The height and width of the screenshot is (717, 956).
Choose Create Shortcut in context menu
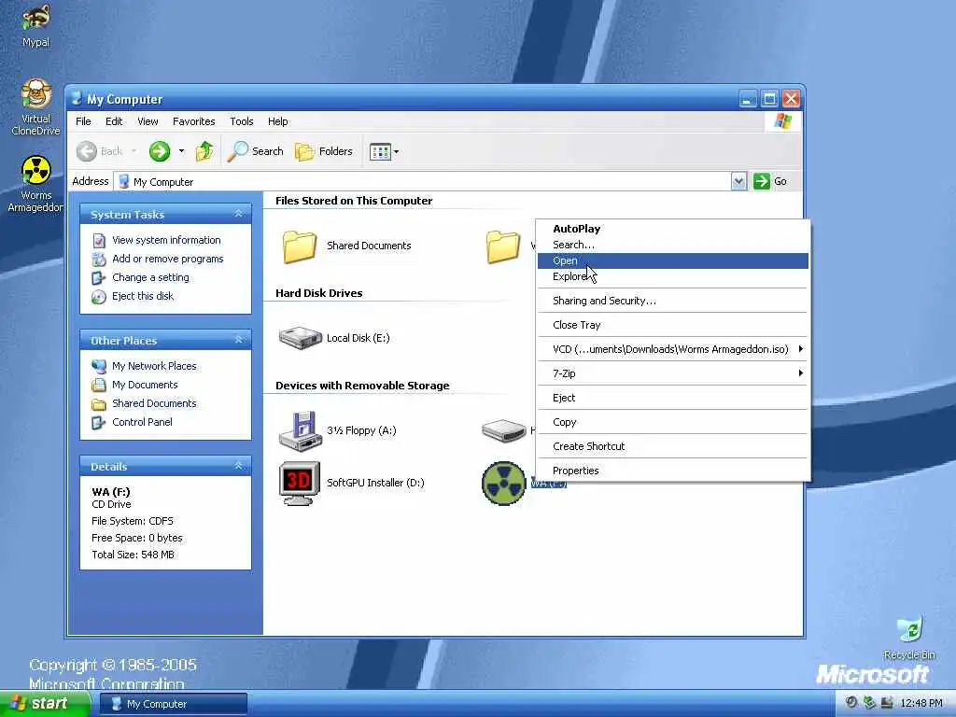click(x=672, y=446)
